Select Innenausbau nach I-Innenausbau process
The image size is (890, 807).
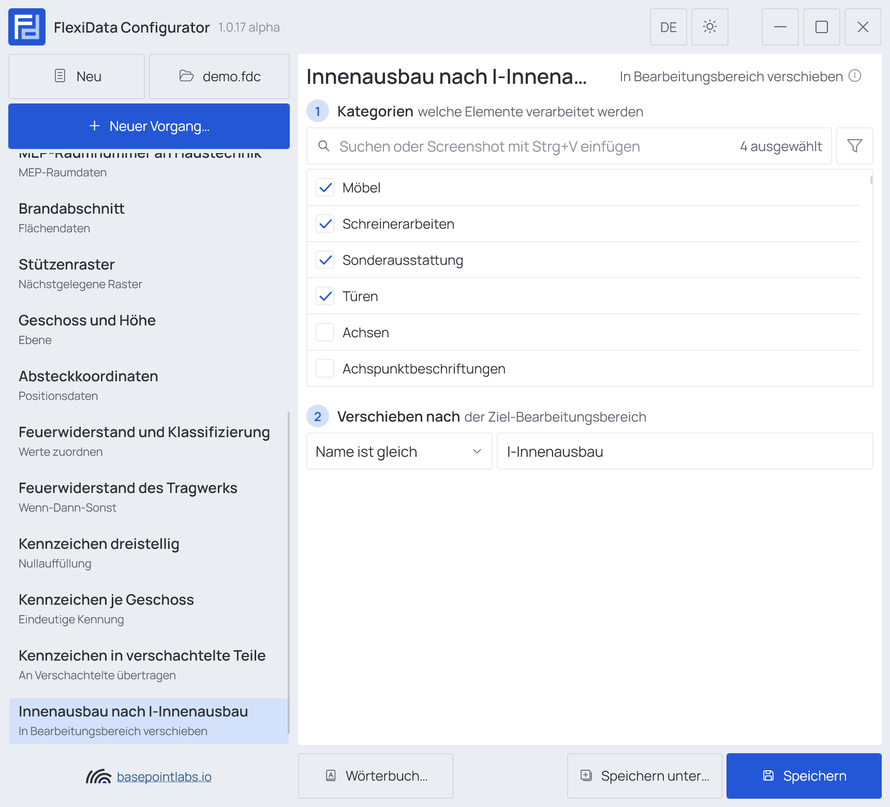click(x=148, y=721)
